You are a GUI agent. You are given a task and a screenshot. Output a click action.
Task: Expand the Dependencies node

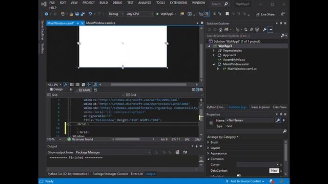(214, 51)
